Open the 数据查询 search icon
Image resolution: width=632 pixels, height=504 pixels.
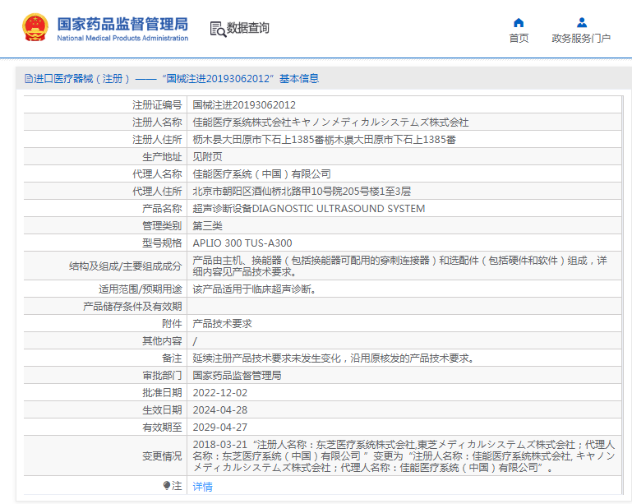(x=218, y=29)
